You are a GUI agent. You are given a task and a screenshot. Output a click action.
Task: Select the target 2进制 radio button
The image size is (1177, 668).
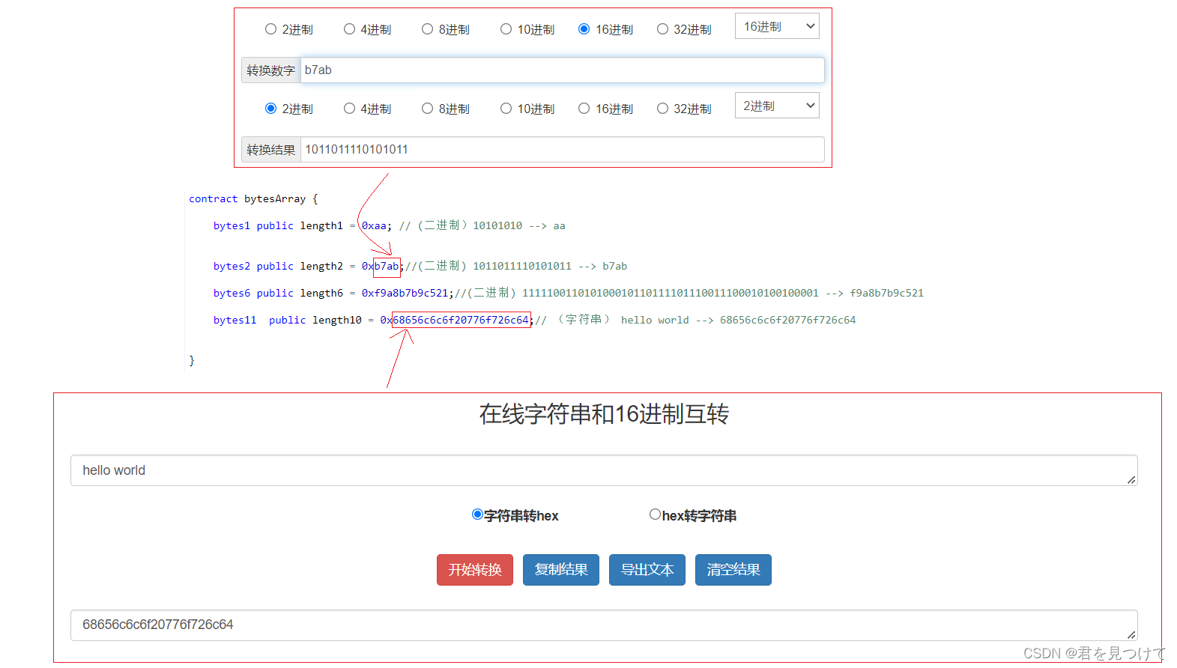[270, 109]
